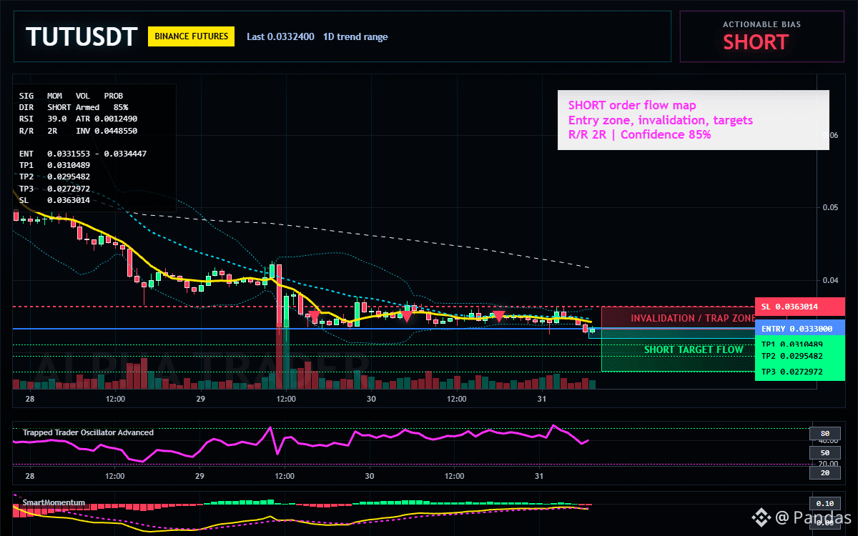Click the INV 0.0448550 value
Image resolution: width=858 pixels, height=536 pixels.
(107, 131)
